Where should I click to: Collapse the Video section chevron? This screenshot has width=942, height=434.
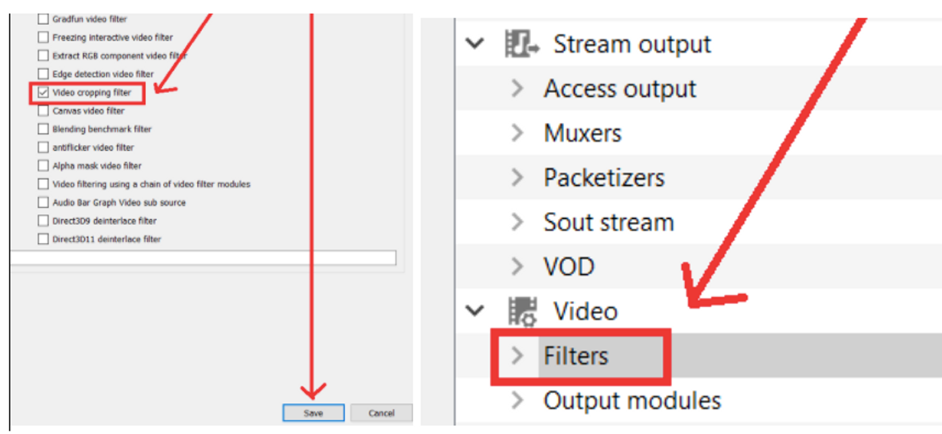475,311
